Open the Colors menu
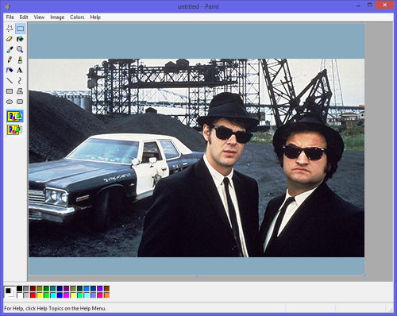This screenshot has height=316, width=397. coord(77,17)
